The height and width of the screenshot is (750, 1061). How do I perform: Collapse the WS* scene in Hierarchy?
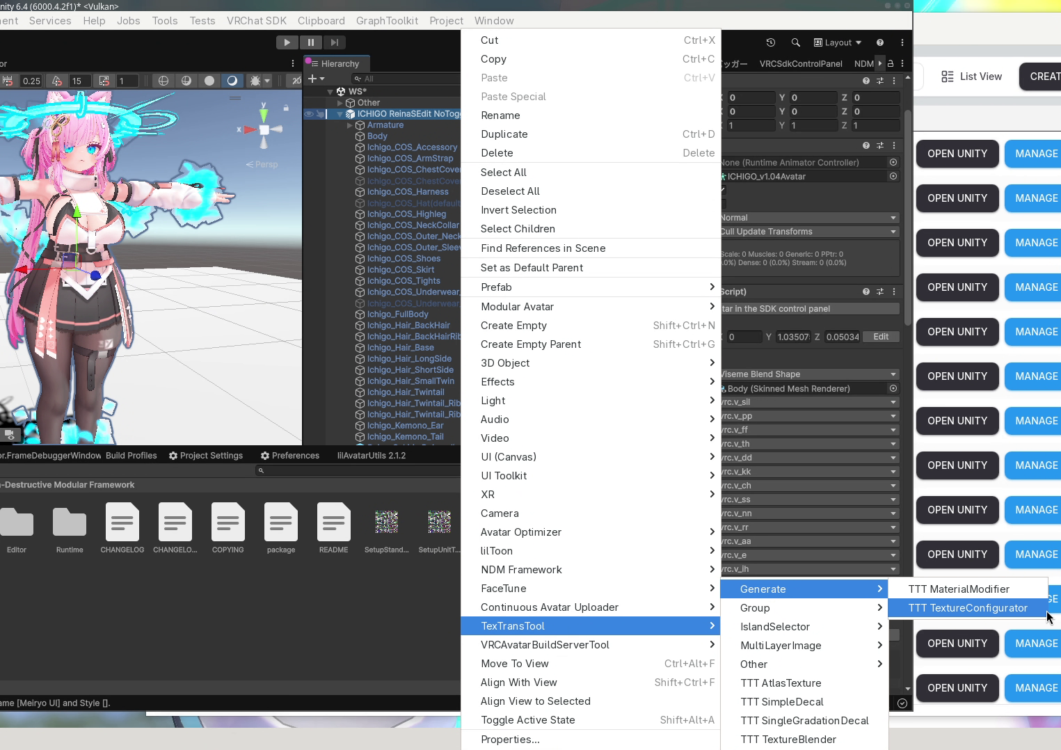tap(330, 92)
